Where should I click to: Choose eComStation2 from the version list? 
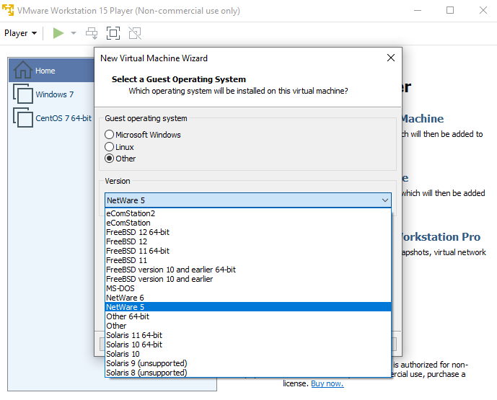248,213
